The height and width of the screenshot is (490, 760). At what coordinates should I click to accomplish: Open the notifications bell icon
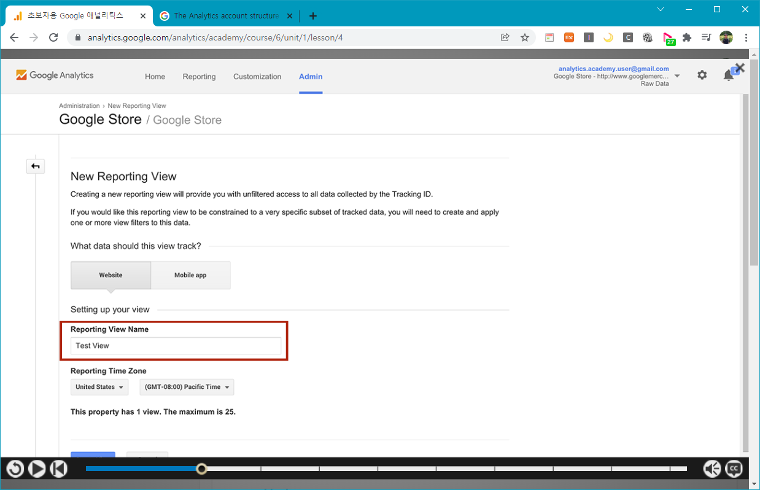point(729,75)
